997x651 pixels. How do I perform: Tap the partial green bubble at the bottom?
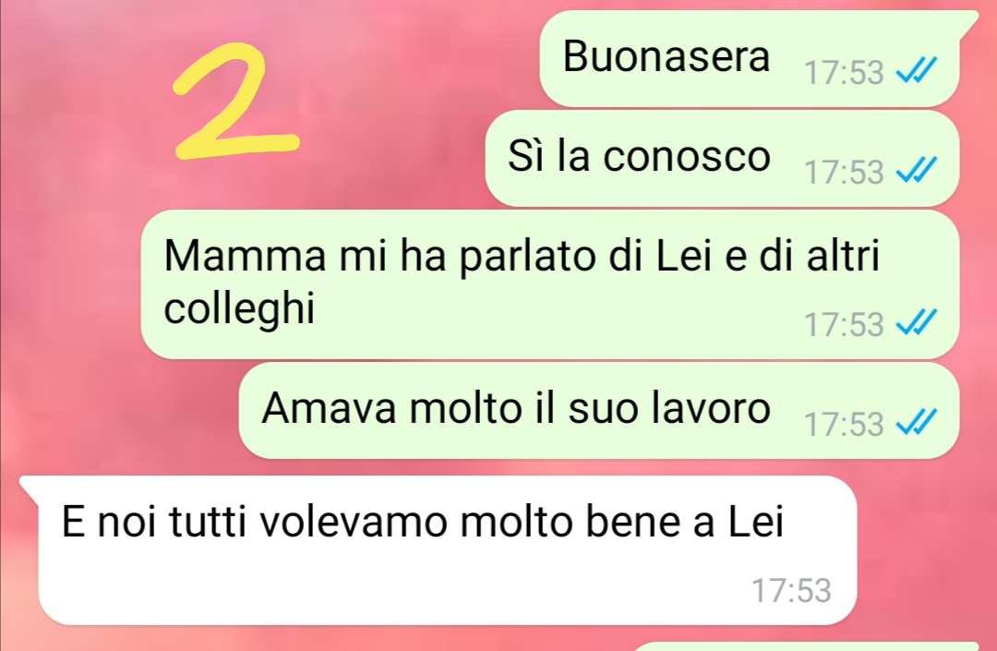pyautogui.click(x=806, y=646)
